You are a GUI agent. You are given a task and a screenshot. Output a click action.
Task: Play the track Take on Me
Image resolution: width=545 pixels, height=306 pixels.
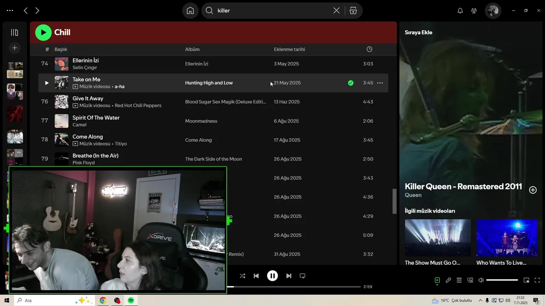tap(47, 83)
